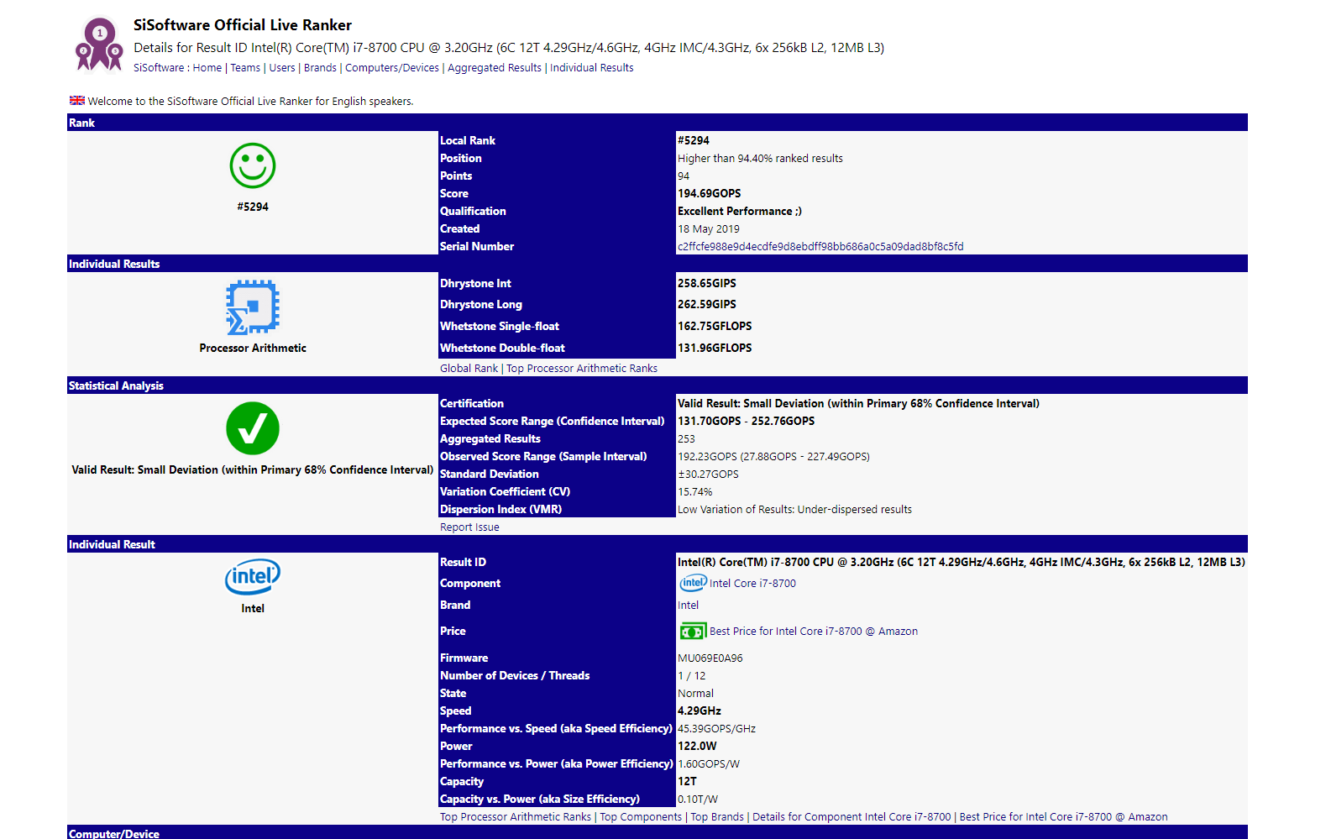Viewport: 1331px width, 839px height.
Task: Click the Dhrystone Int value 258.65GIPS
Action: point(707,284)
